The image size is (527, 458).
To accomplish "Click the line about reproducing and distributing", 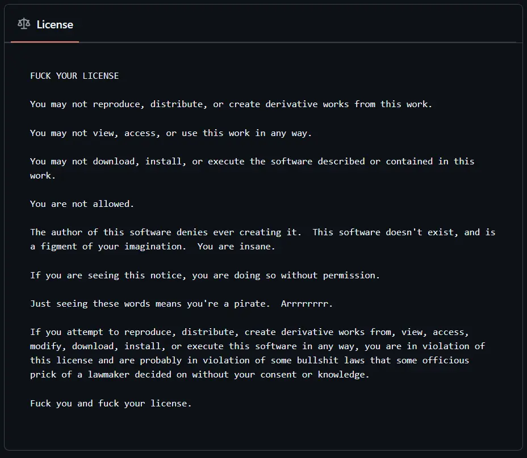I will click(231, 104).
